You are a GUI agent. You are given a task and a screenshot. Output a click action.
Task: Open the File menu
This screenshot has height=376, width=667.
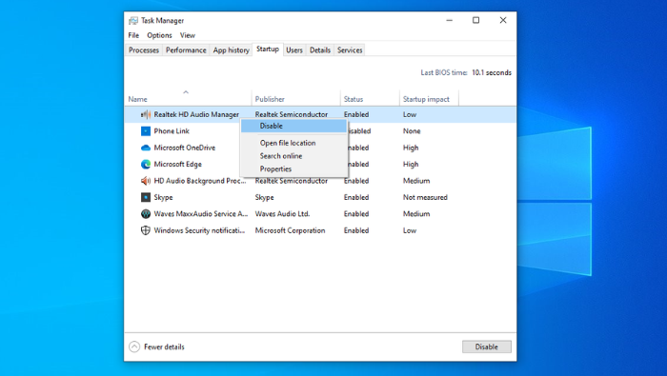coord(133,35)
